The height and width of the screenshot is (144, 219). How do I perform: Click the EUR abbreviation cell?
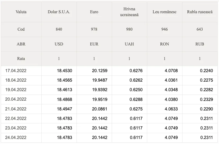[94, 44]
